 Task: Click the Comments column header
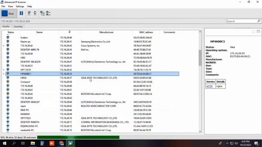point(169,32)
